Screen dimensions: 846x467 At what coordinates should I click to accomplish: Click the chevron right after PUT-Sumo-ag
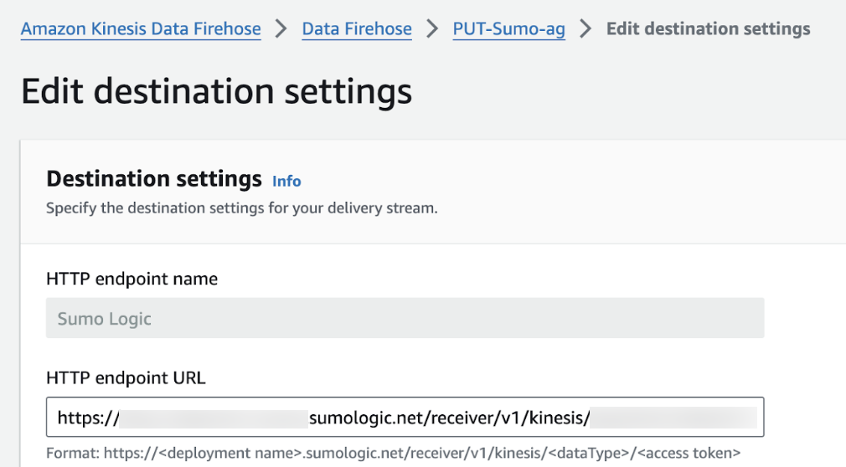click(x=585, y=29)
